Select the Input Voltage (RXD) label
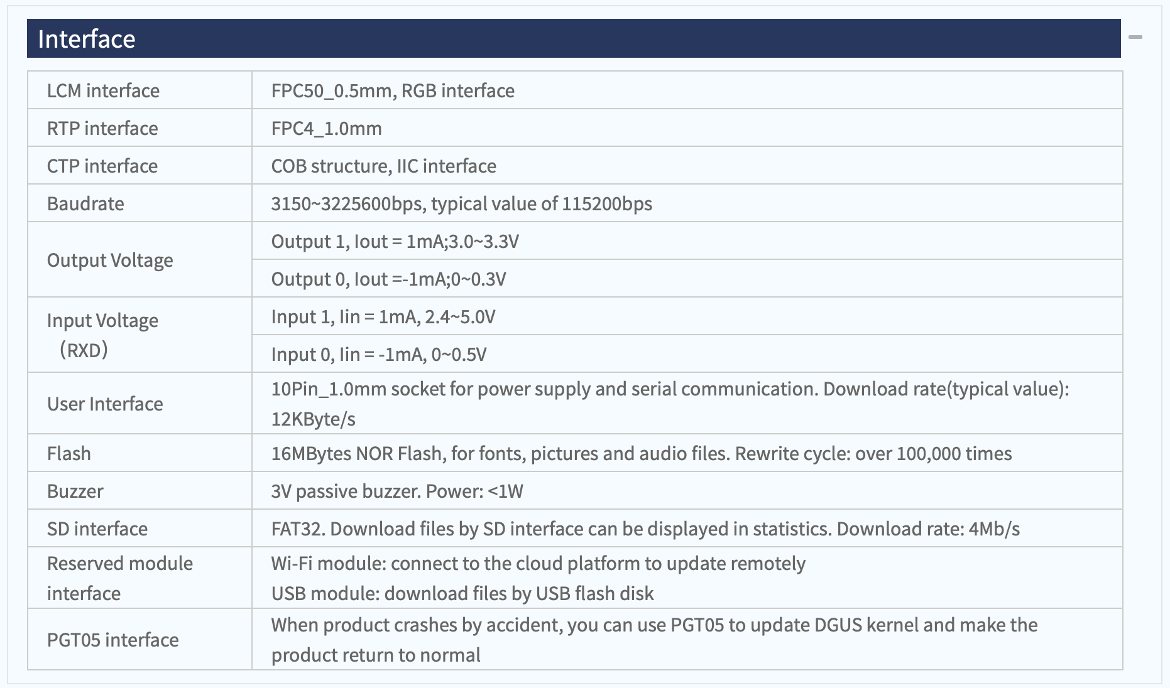This screenshot has width=1170, height=688. (x=102, y=335)
